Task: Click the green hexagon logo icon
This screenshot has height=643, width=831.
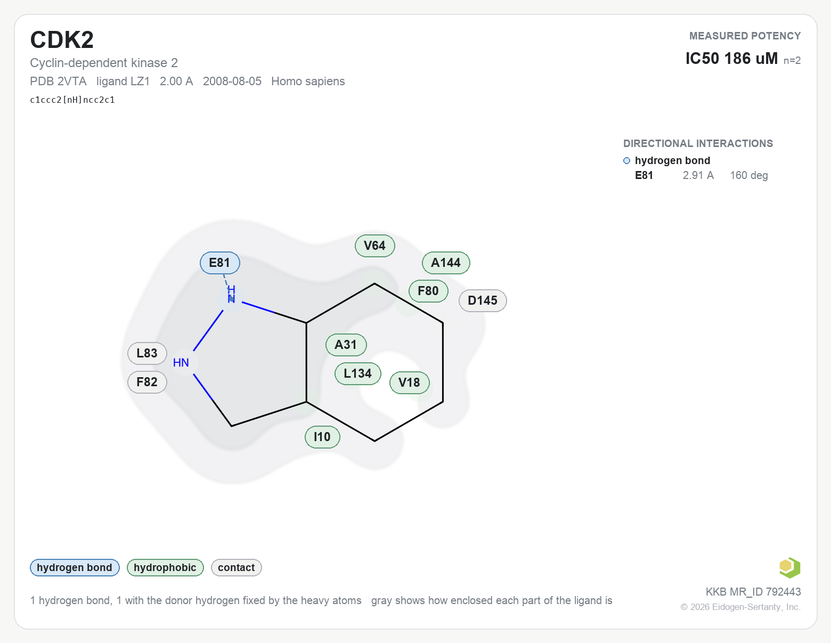Action: (x=789, y=567)
